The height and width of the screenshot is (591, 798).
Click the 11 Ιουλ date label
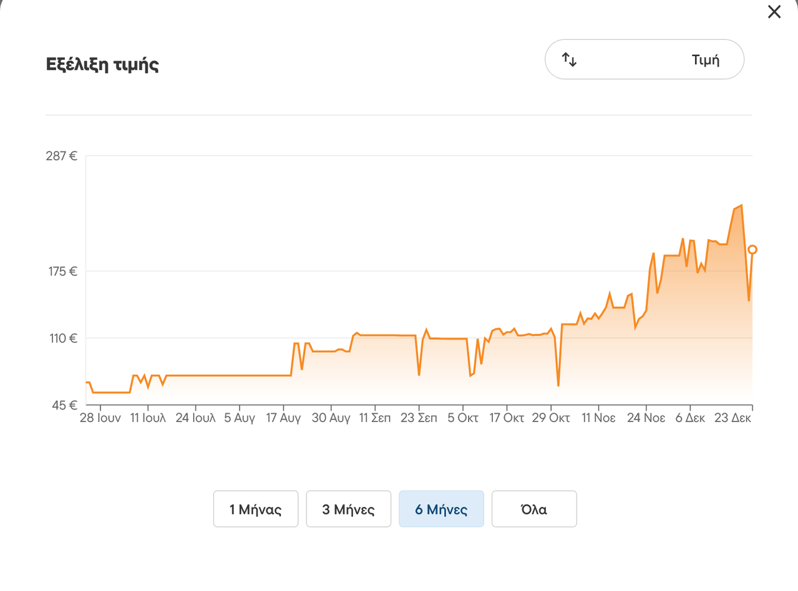[x=148, y=418]
